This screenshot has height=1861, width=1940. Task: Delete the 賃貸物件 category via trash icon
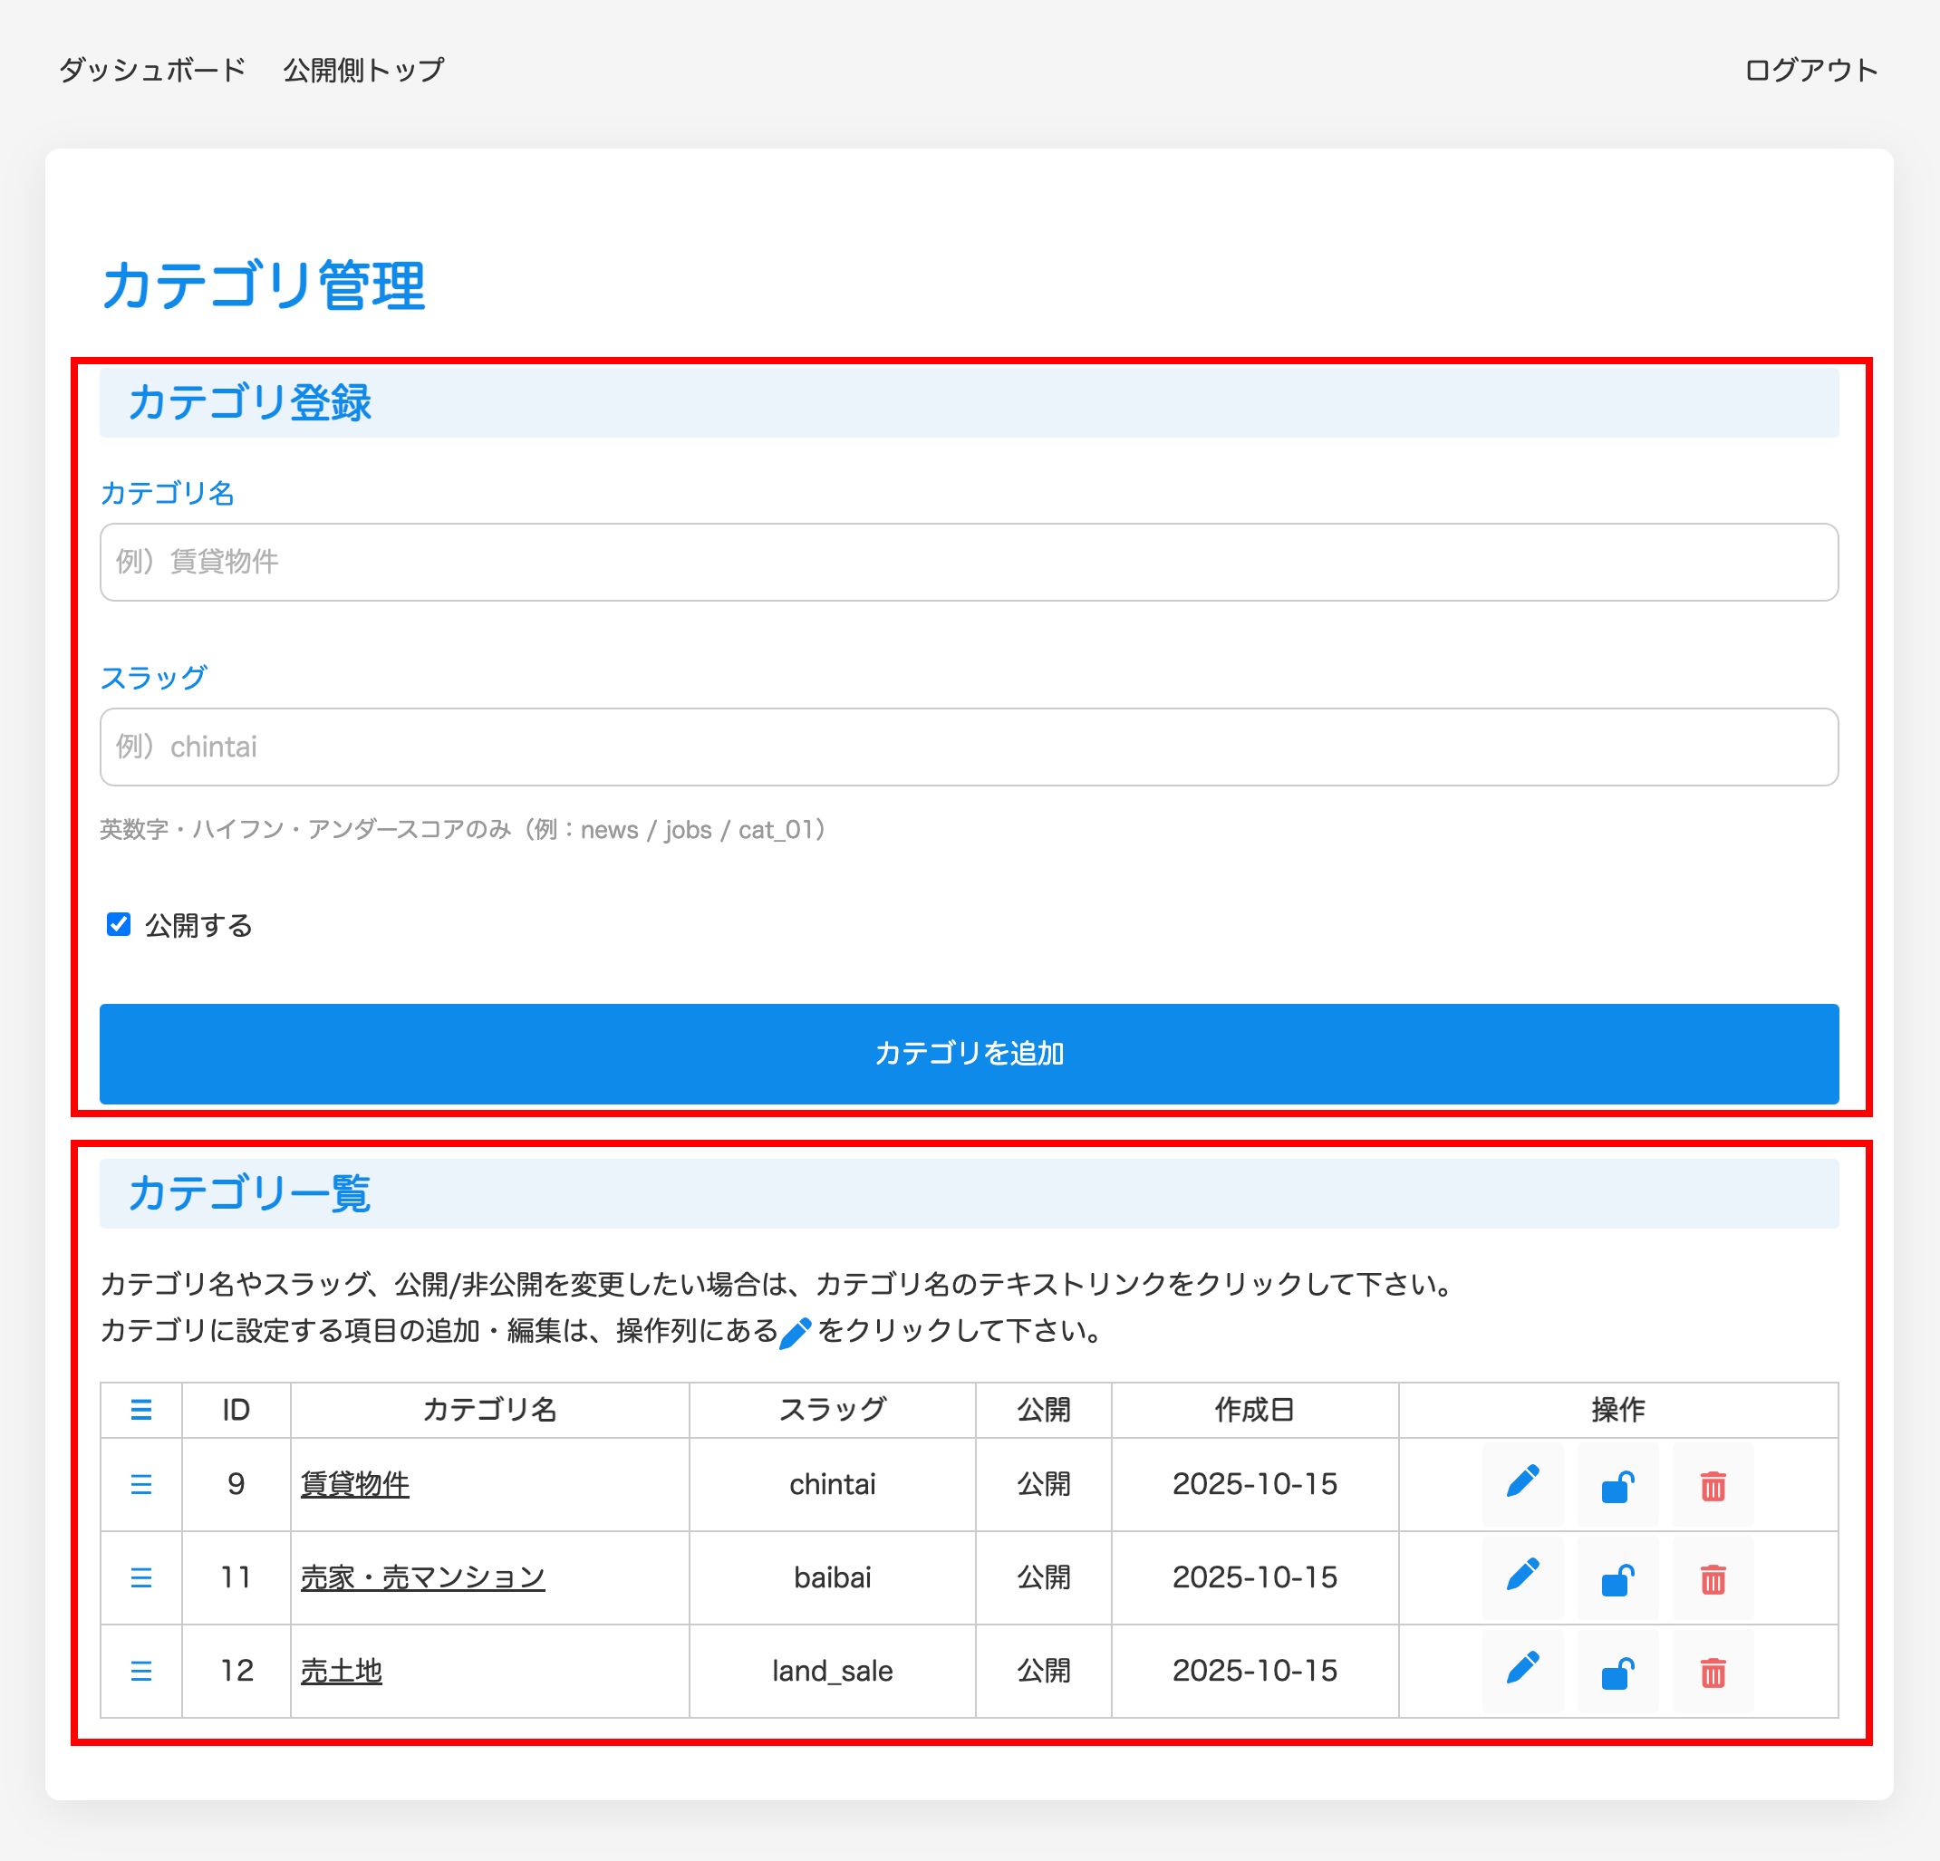1713,1484
